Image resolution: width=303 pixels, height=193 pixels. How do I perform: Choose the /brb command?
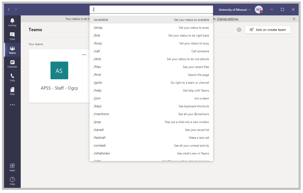[151, 35]
